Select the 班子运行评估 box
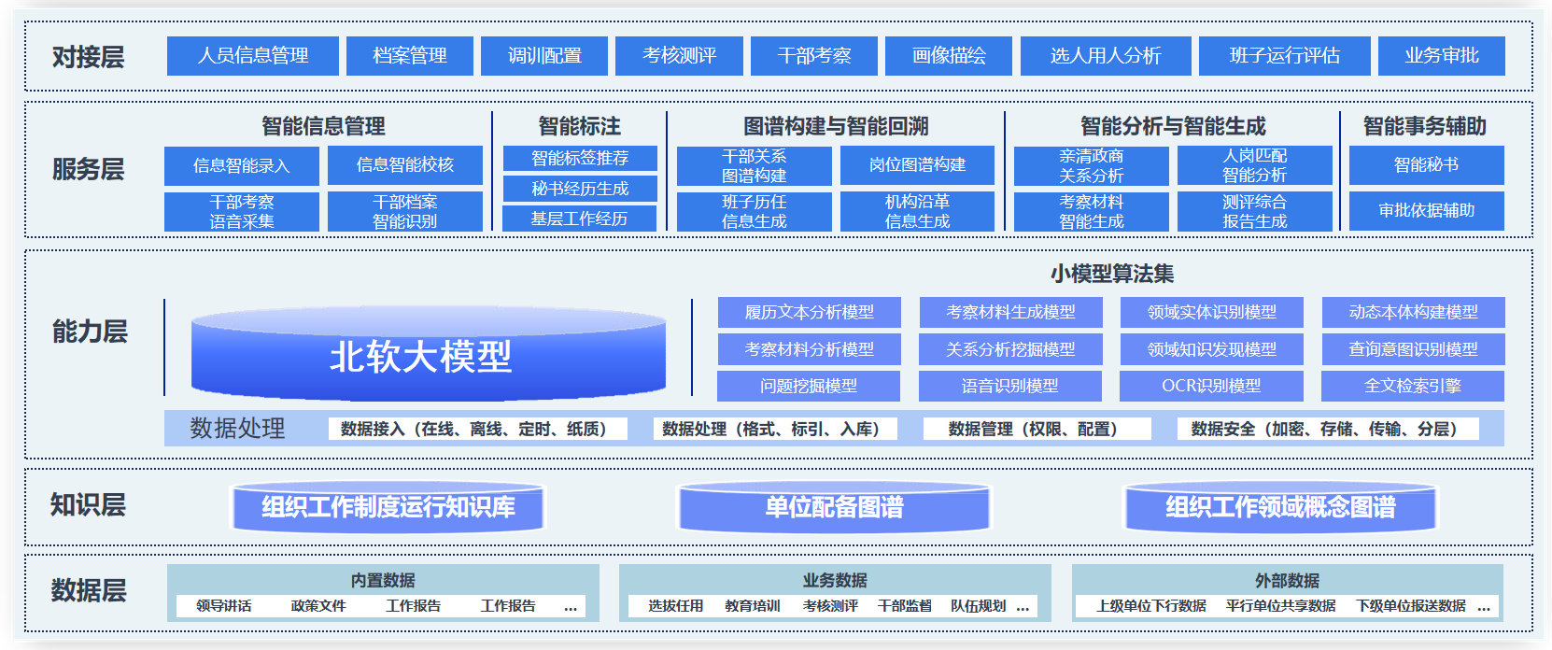This screenshot has height=650, width=1552. coord(1285,56)
